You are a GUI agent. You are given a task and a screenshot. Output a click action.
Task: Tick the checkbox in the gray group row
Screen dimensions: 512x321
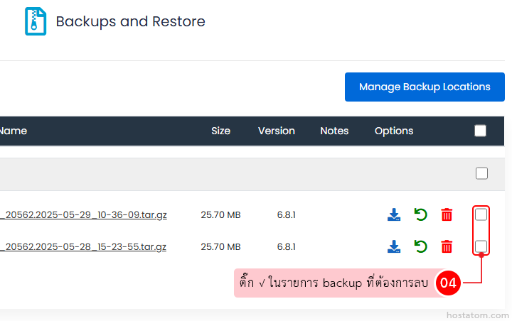(x=481, y=173)
